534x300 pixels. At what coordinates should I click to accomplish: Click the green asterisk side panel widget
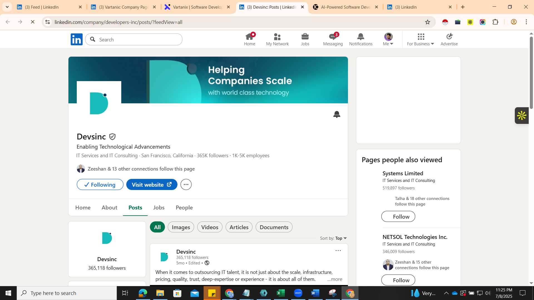point(521,116)
